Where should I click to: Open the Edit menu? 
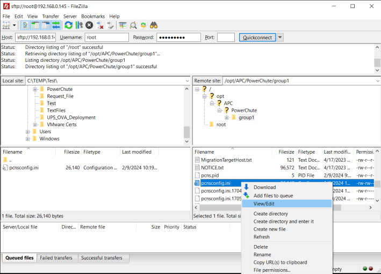(18, 16)
